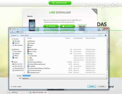Select Developer item in file list
The width and height of the screenshot is (122, 94).
coord(31,43)
